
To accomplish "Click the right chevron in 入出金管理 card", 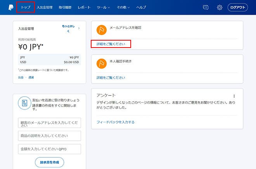I will pos(79,28).
